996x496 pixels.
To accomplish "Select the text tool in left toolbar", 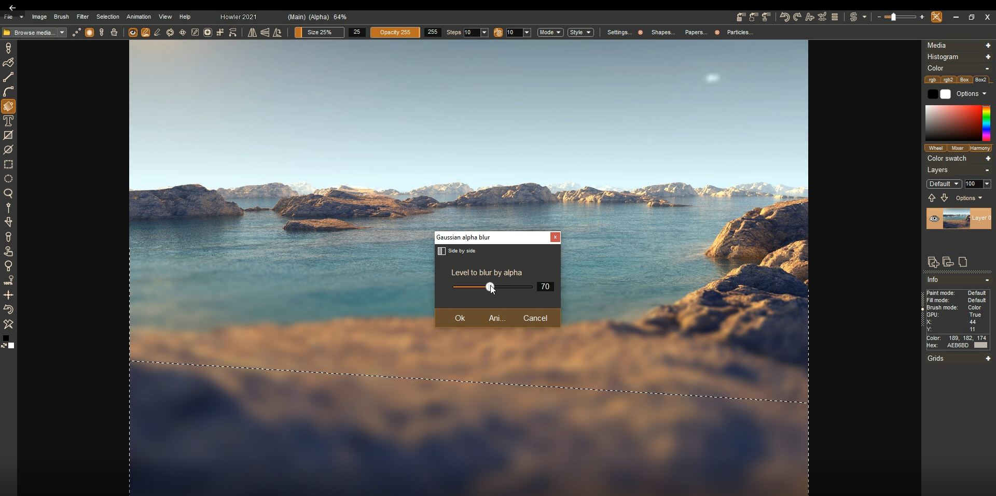I will pos(8,121).
